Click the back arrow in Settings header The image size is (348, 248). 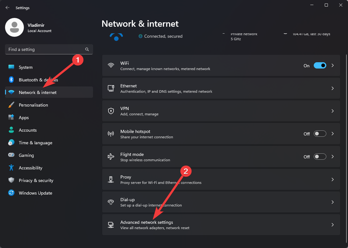pos(8,8)
